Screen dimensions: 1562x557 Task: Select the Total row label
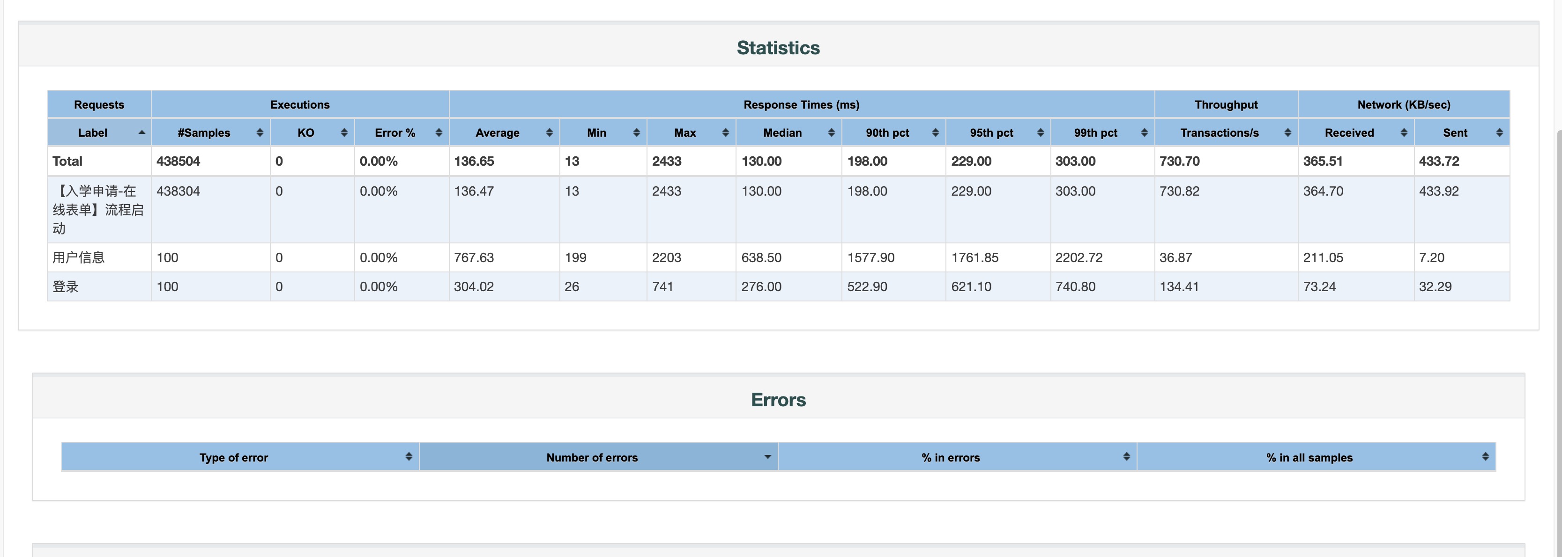(x=67, y=161)
